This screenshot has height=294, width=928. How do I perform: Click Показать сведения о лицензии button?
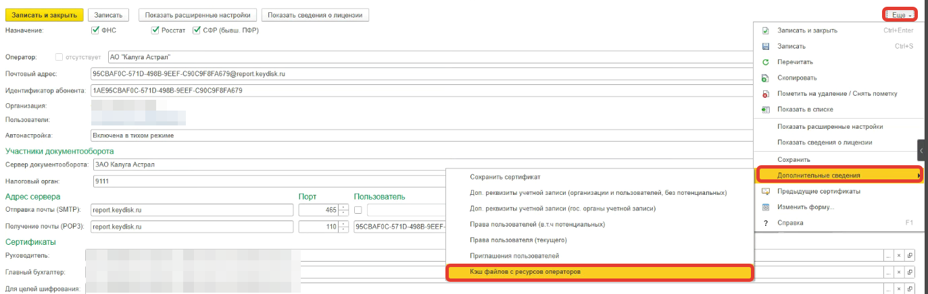(x=315, y=15)
